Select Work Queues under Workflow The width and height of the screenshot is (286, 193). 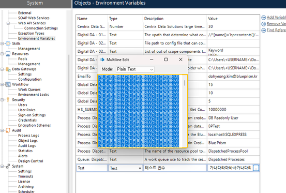(29, 90)
